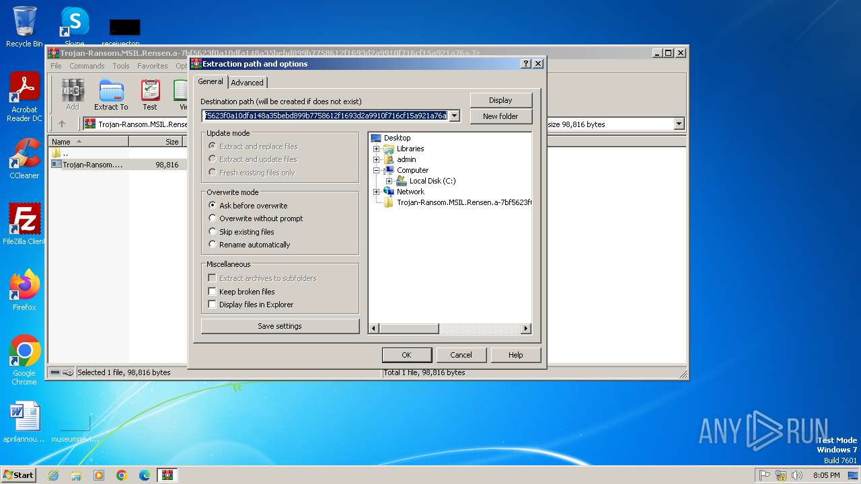The height and width of the screenshot is (484, 861).
Task: Select Overwrite without prompt option
Action: pyautogui.click(x=256, y=218)
